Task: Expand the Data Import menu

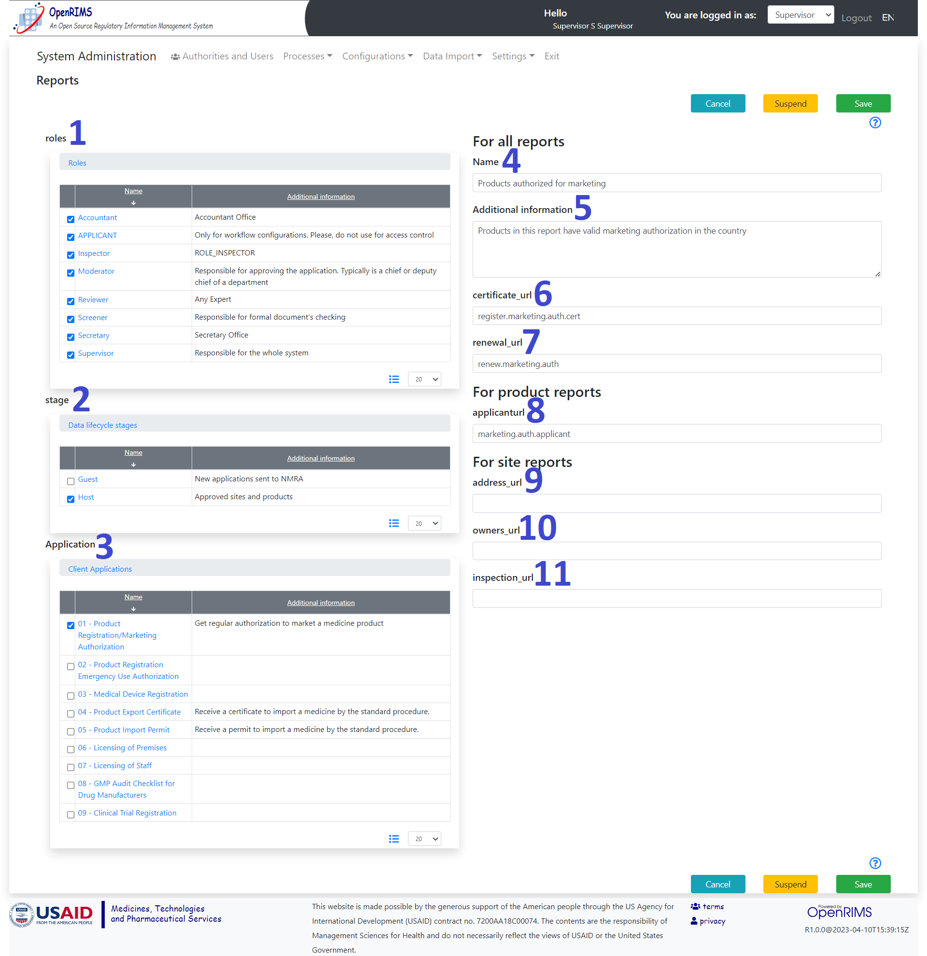Action: 452,56
